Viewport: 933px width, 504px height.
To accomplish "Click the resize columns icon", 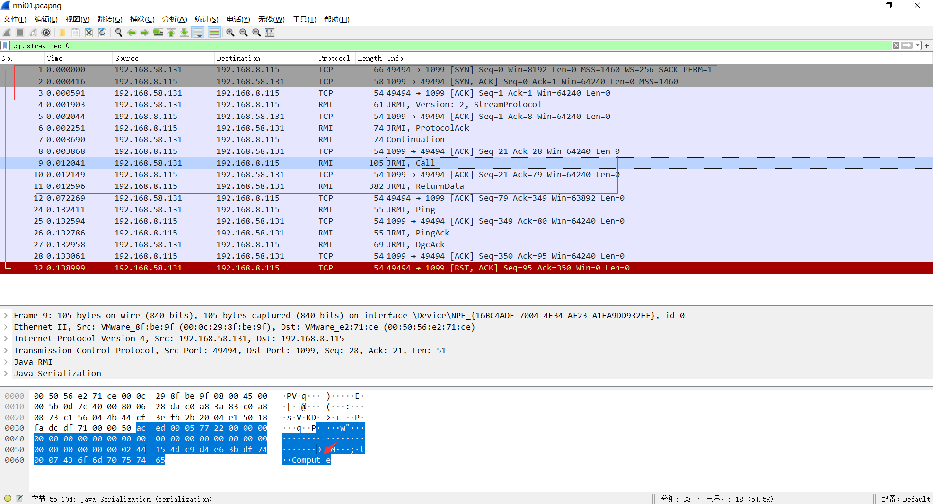I will pyautogui.click(x=270, y=33).
